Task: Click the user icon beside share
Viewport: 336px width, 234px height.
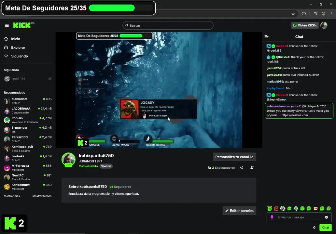Action: pyautogui.click(x=252, y=168)
